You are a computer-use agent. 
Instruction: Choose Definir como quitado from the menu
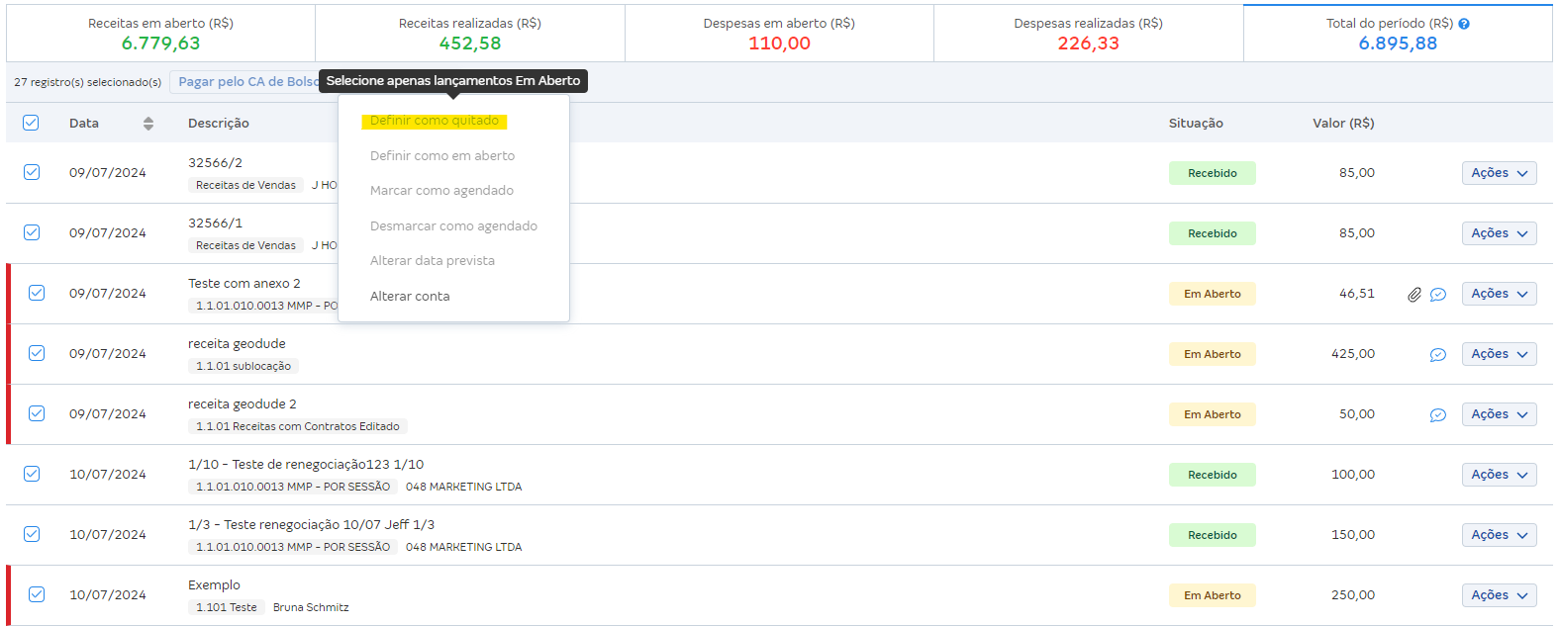435,121
